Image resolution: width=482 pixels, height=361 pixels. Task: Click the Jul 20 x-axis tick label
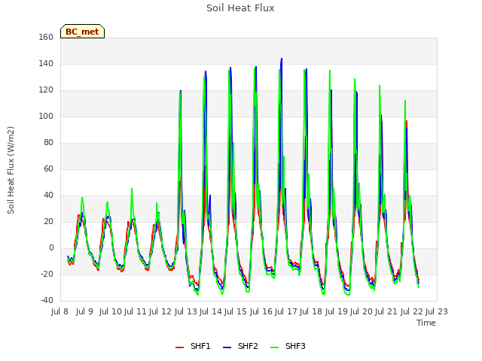pyautogui.click(x=361, y=311)
